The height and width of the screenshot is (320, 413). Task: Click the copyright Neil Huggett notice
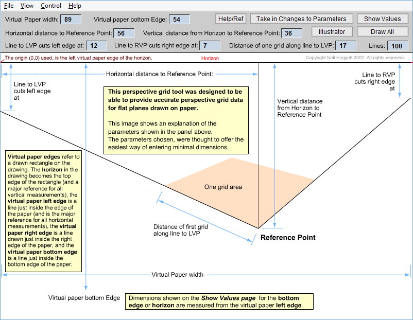(355, 58)
